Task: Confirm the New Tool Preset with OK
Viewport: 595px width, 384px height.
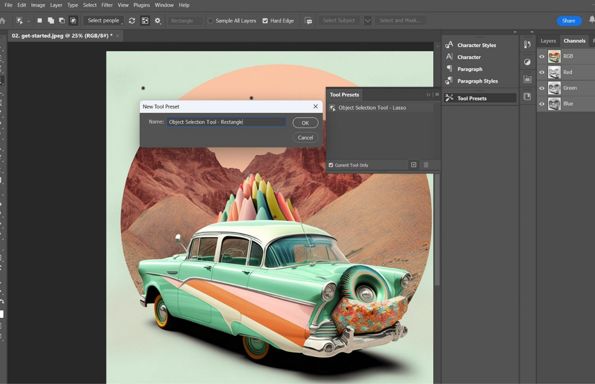Action: coord(305,123)
